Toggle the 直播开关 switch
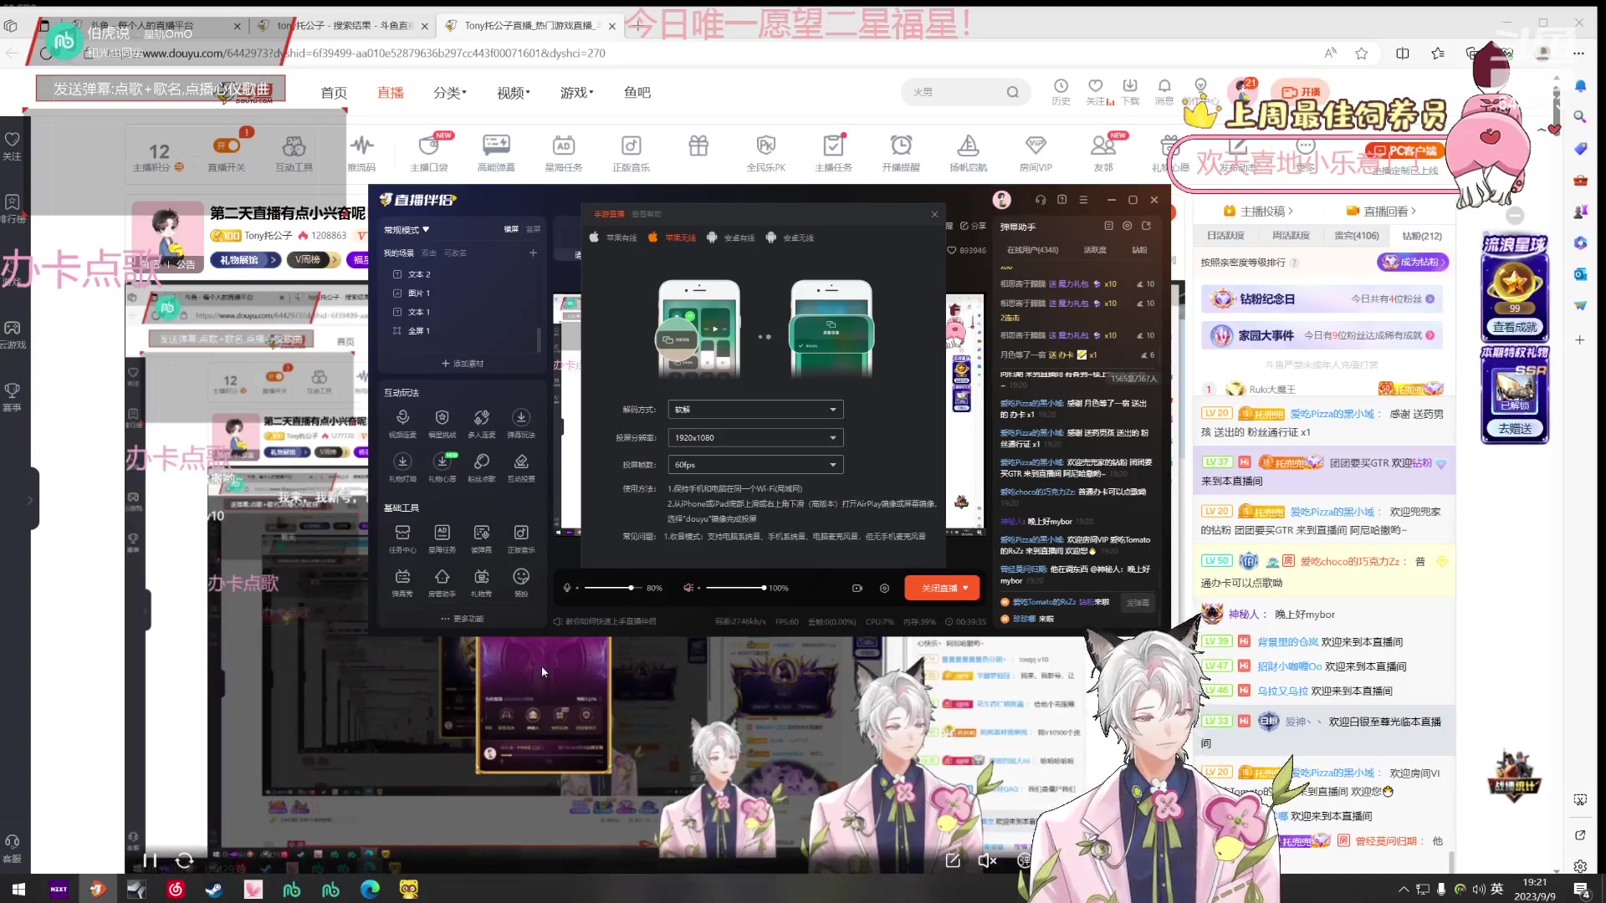The height and width of the screenshot is (903, 1606). [x=227, y=145]
